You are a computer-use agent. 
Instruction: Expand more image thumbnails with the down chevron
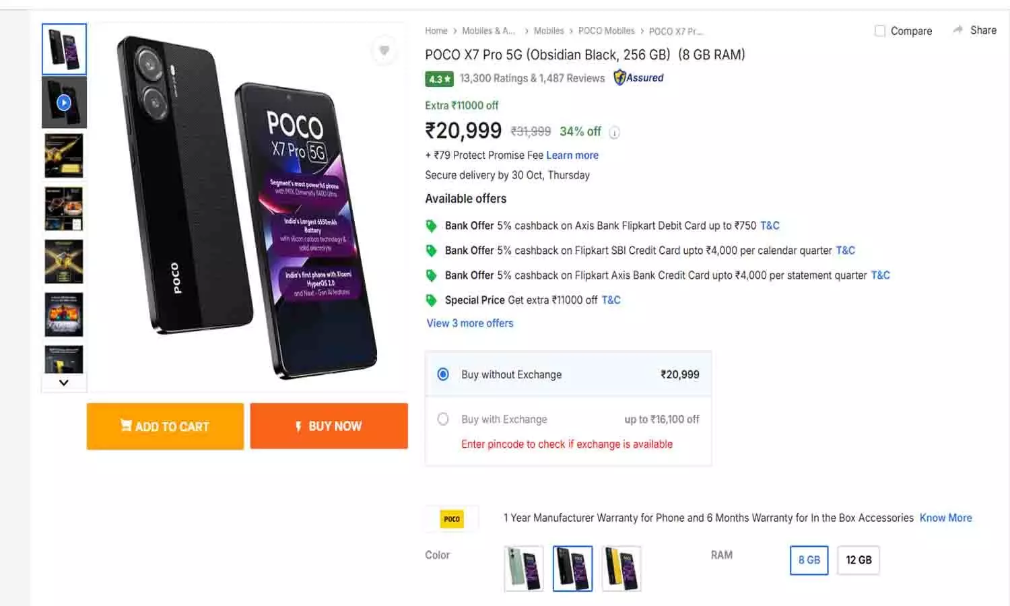tap(63, 382)
